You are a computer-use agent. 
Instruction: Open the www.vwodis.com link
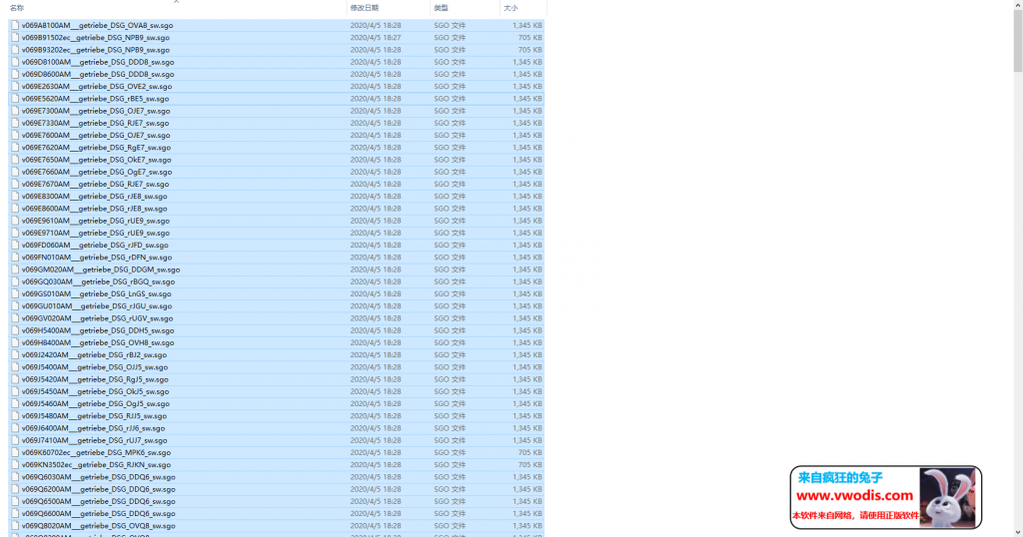[x=854, y=496]
